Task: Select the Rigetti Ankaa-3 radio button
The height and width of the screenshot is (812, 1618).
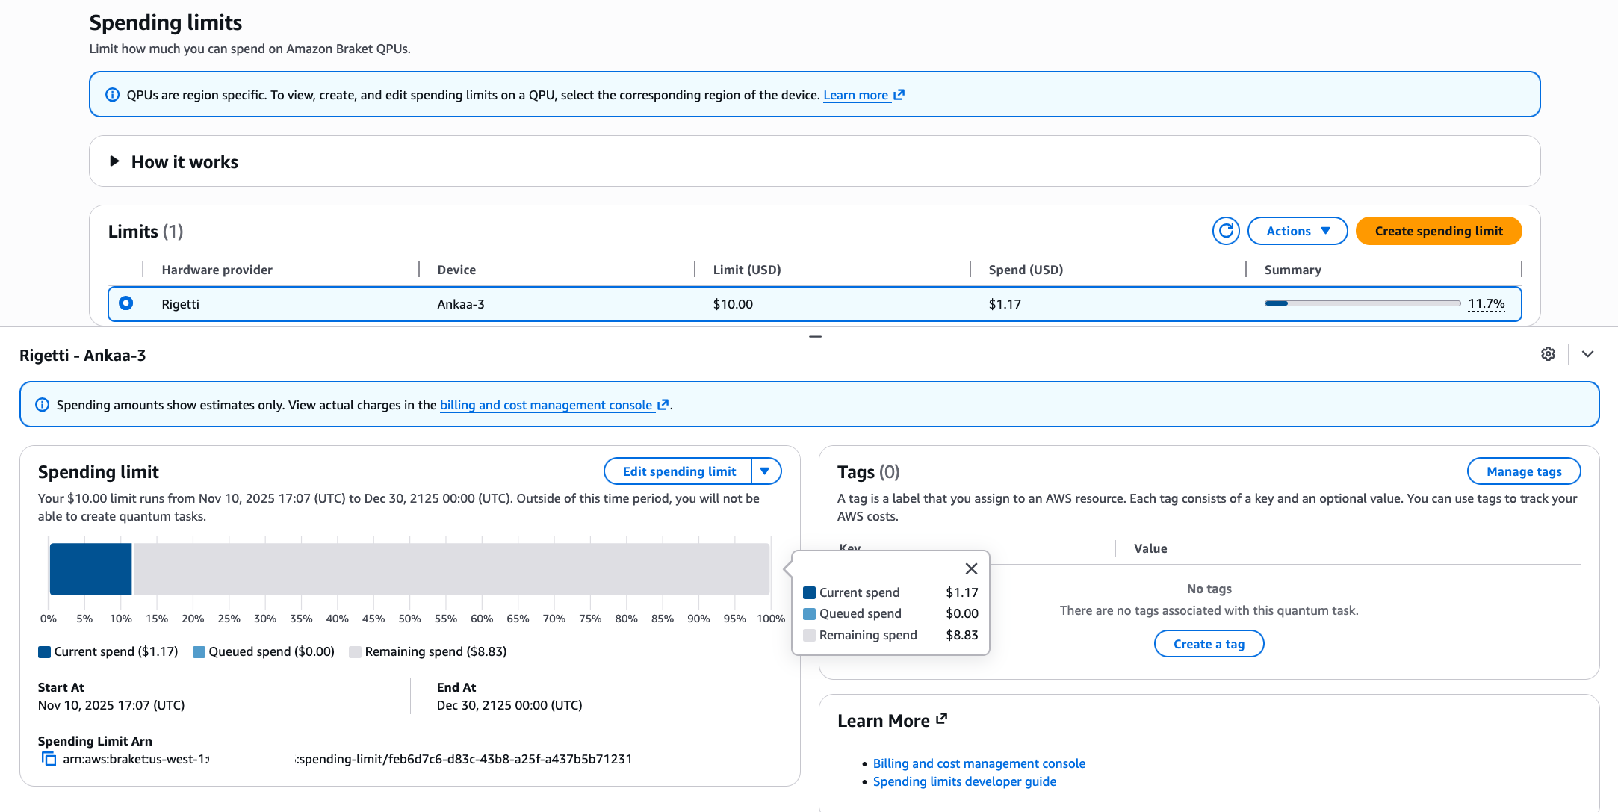Action: 127,303
